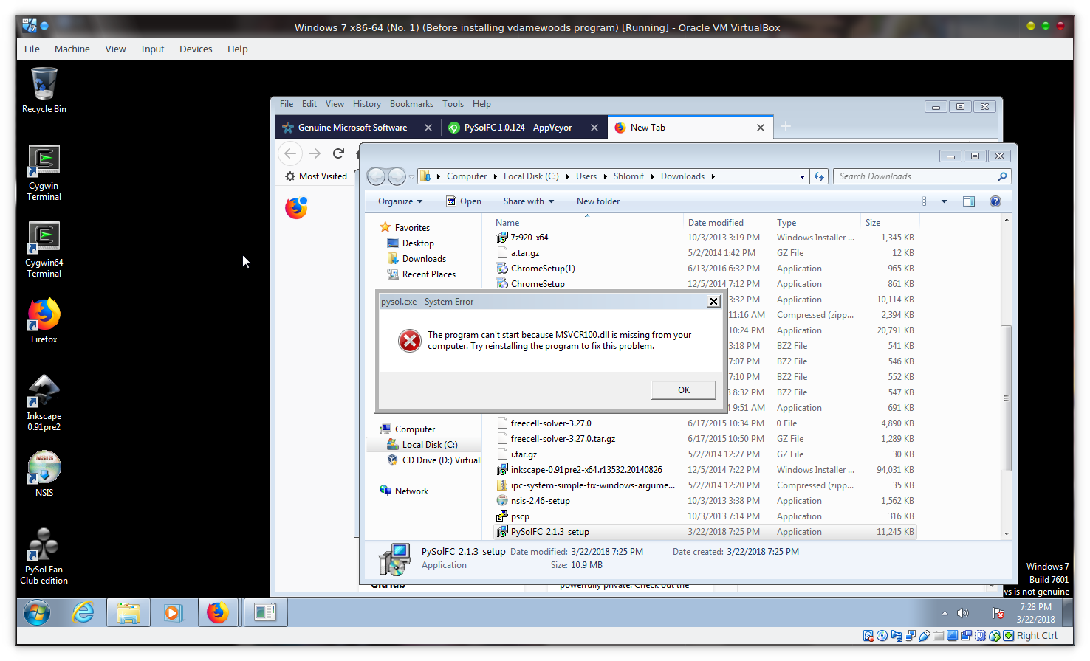The image size is (1090, 661).
Task: Open Windows Explorer taskbar button
Action: pos(128,612)
